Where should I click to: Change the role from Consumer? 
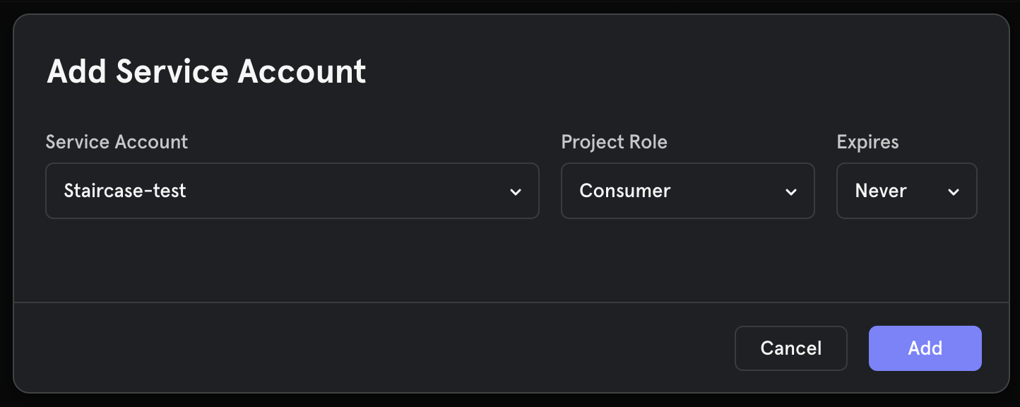(x=688, y=191)
